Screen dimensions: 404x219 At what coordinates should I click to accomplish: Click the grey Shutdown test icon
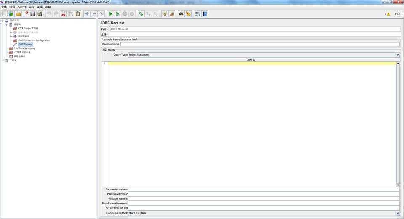click(x=132, y=14)
